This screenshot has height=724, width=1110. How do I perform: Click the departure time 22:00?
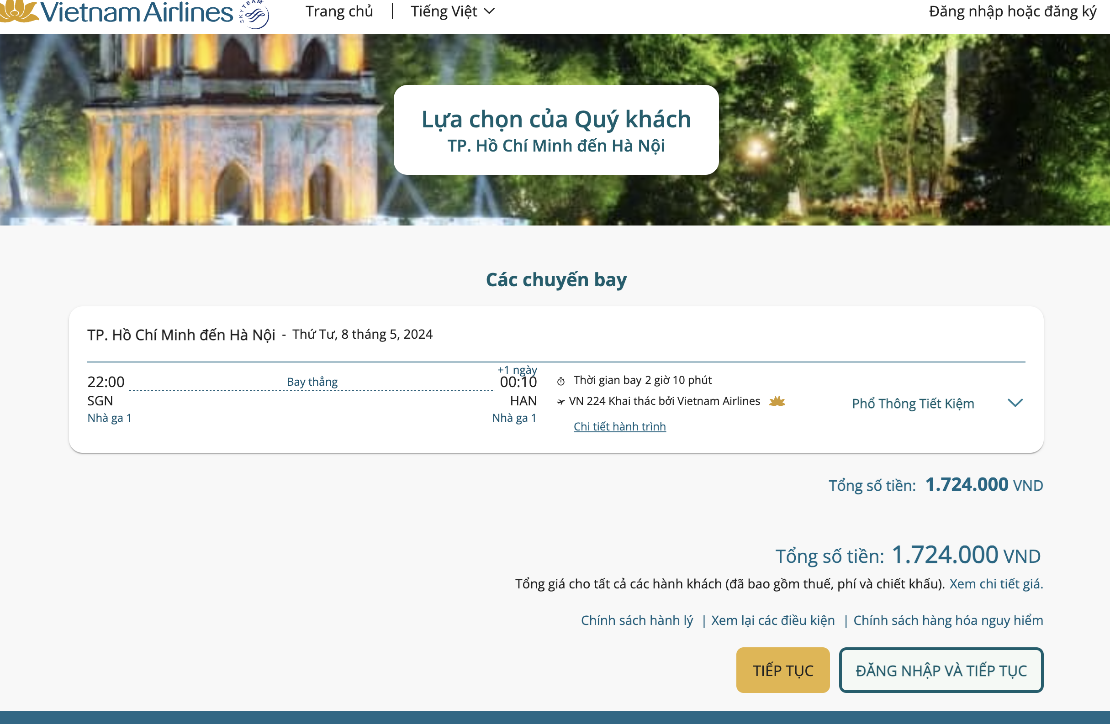106,382
